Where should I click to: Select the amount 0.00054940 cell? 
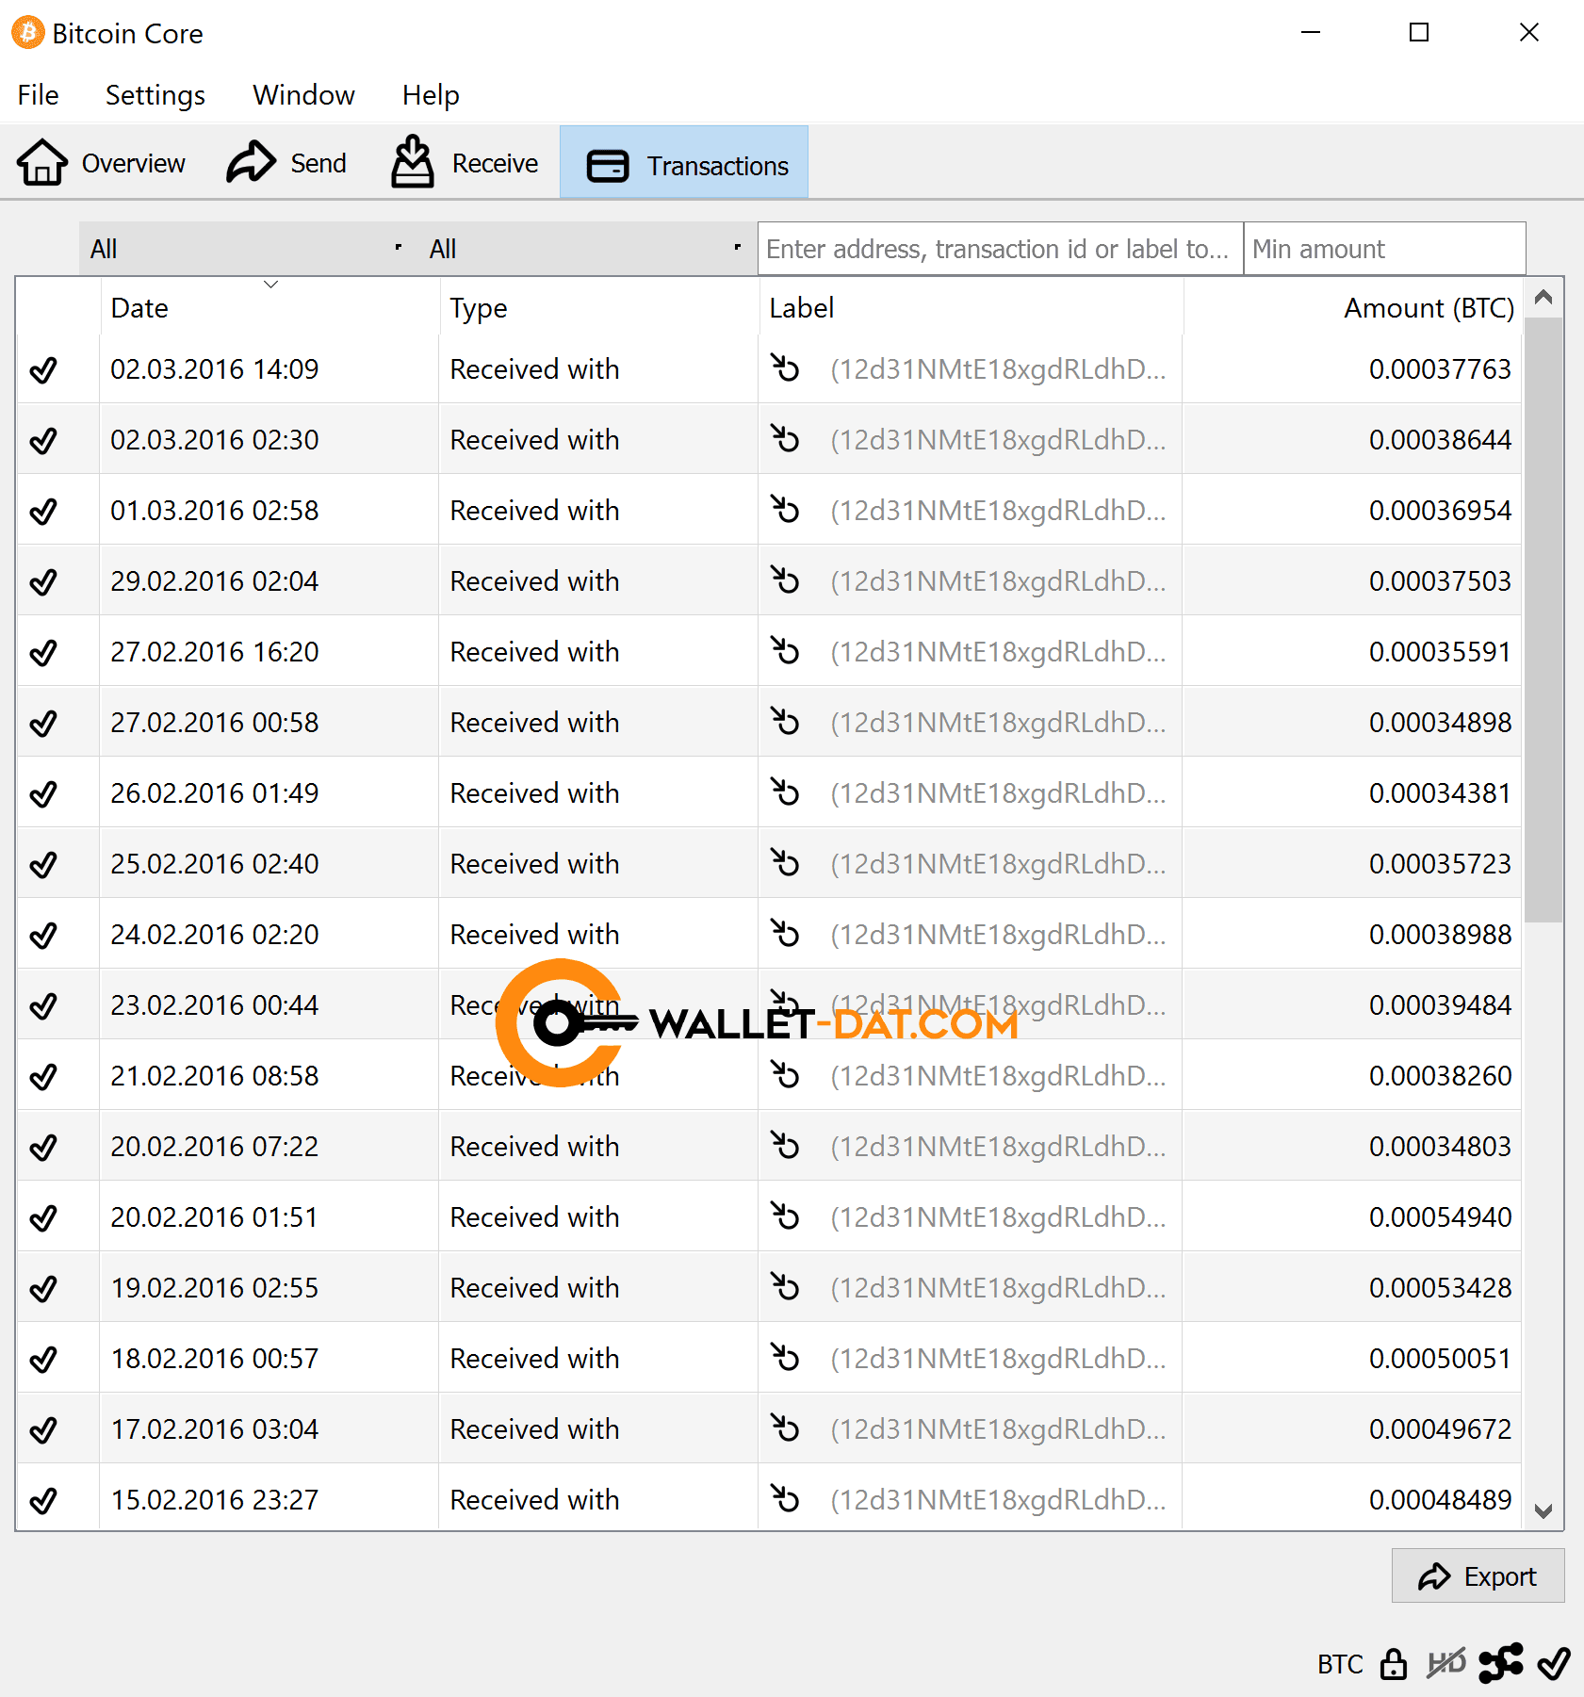coord(1352,1216)
